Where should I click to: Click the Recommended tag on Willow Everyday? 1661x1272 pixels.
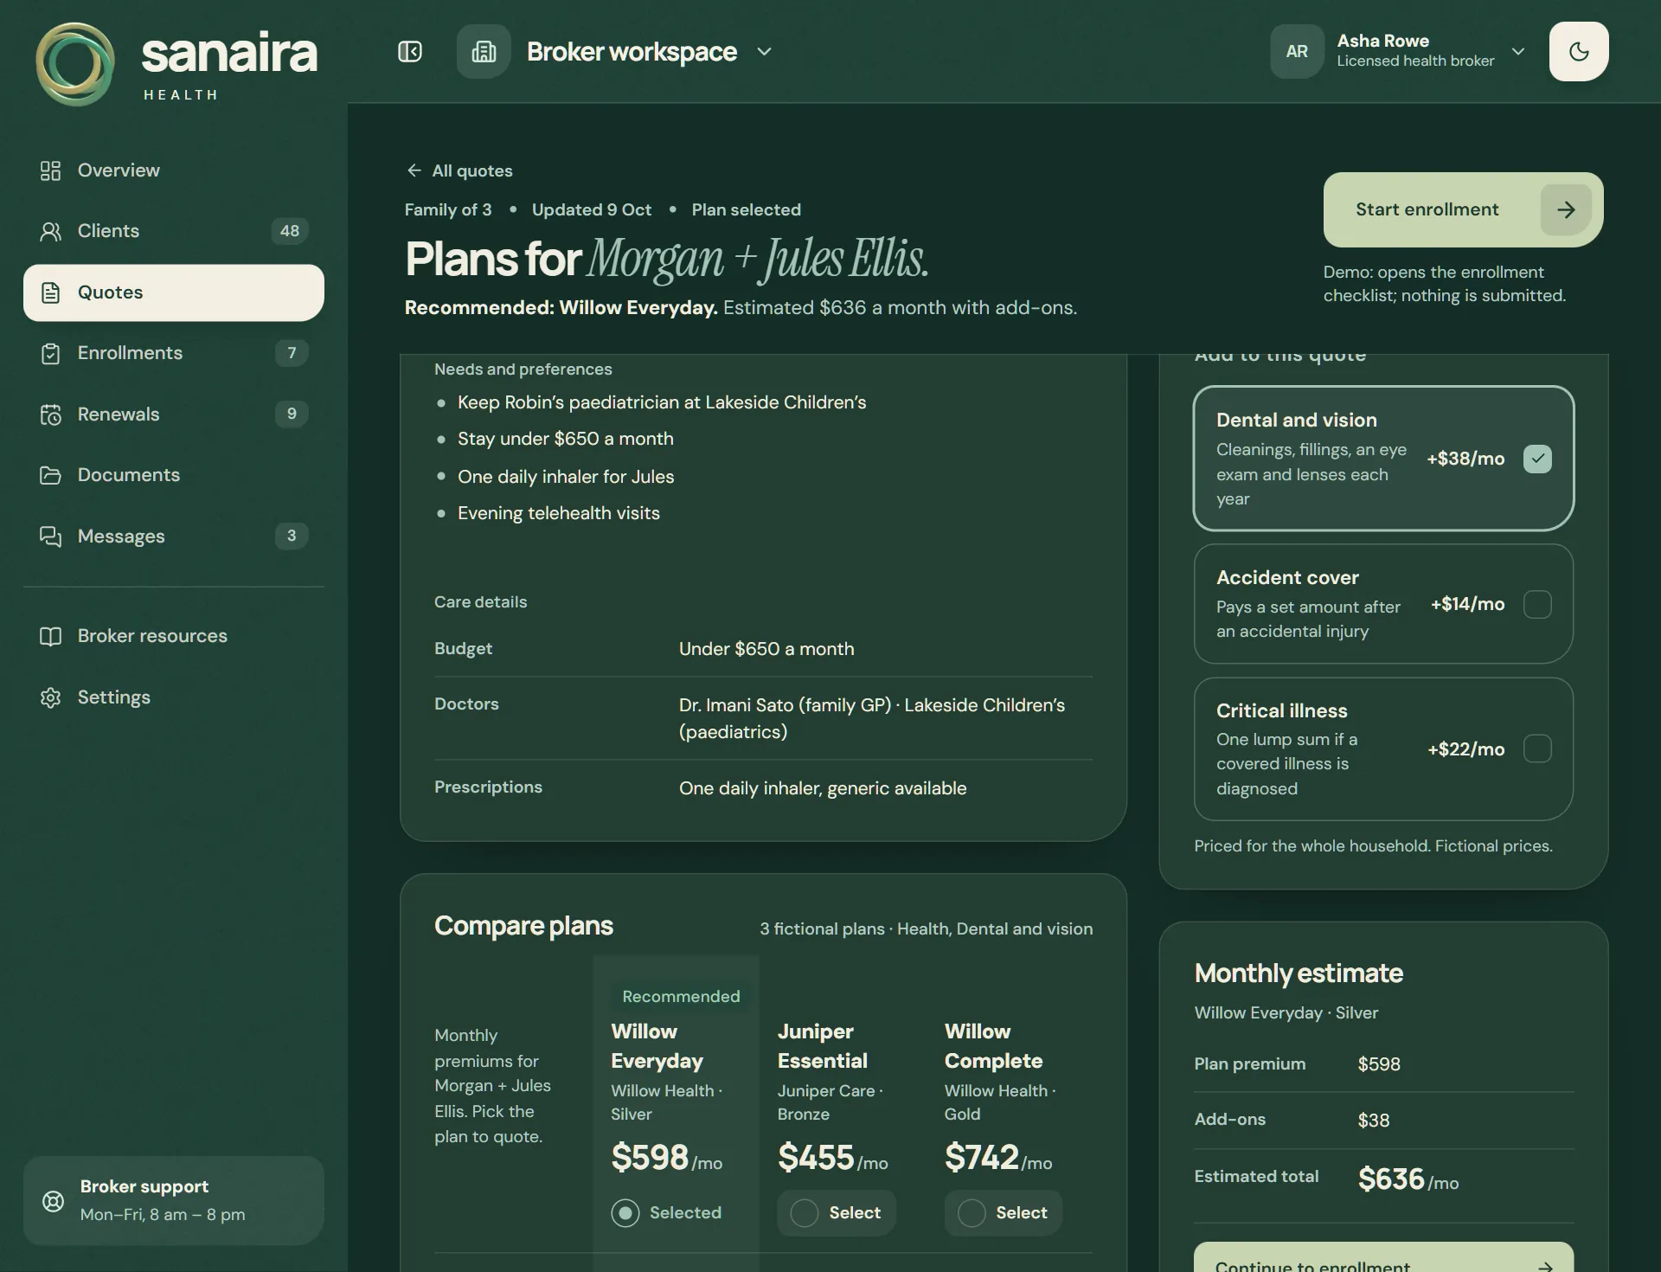[x=681, y=997]
